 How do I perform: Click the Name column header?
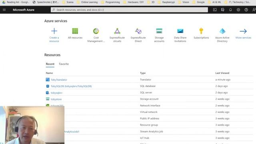point(49,73)
